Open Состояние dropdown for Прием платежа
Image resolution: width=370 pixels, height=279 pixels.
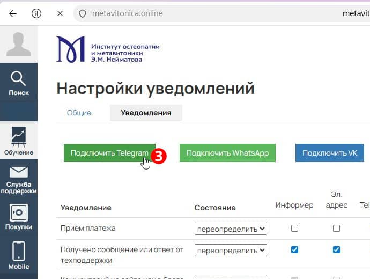pyautogui.click(x=231, y=229)
